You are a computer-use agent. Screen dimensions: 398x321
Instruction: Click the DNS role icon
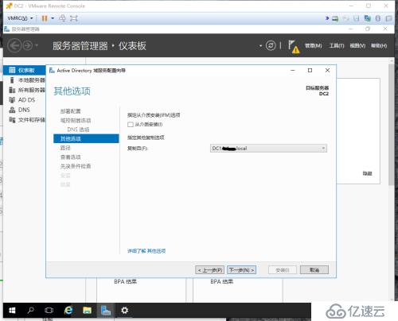(x=12, y=110)
